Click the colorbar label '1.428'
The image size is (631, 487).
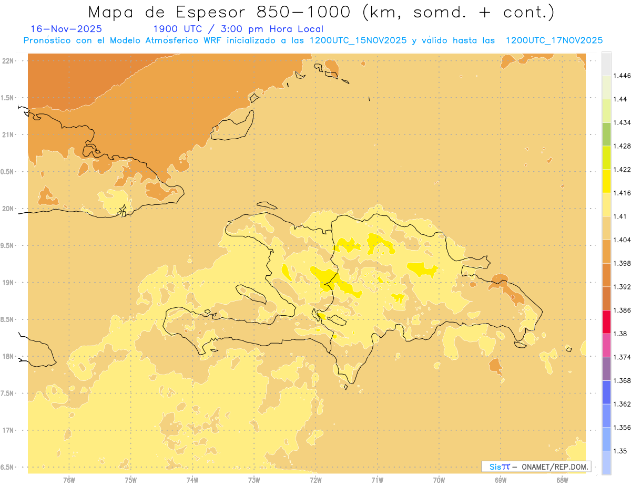(623, 146)
